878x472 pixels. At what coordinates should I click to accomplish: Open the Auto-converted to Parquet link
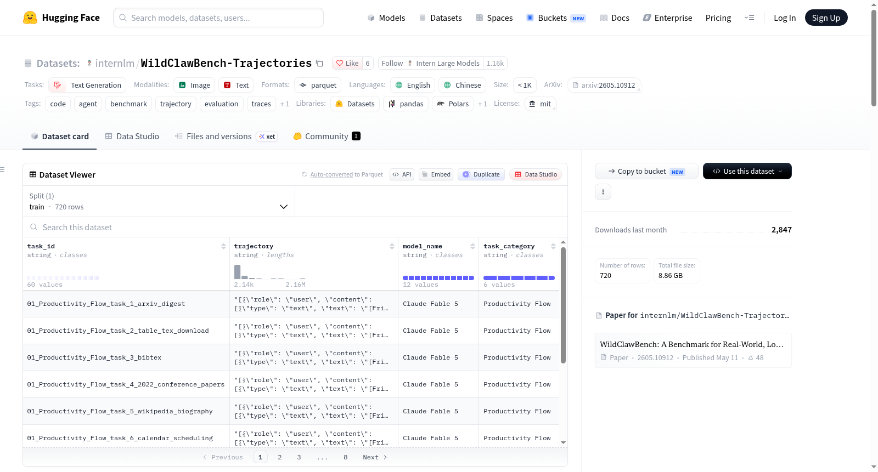347,174
